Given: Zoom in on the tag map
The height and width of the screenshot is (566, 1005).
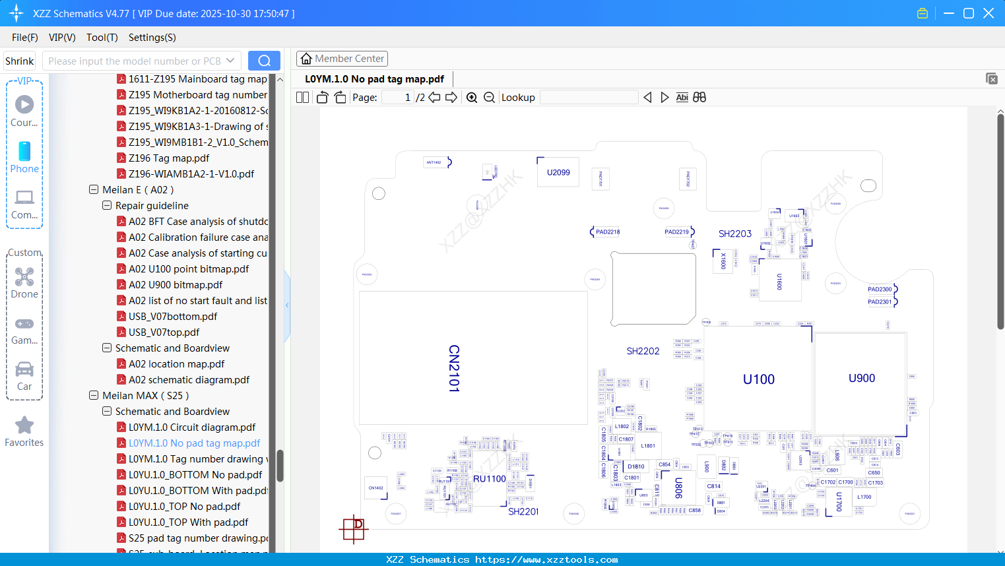Looking at the screenshot, I should 472,97.
